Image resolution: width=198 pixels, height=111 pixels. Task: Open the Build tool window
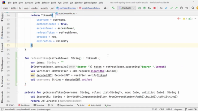(x=80, y=105)
